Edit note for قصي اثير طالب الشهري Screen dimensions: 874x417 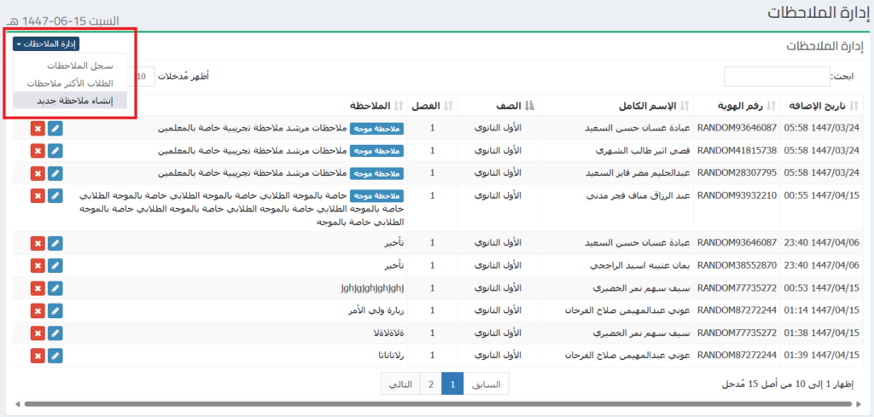click(x=55, y=151)
